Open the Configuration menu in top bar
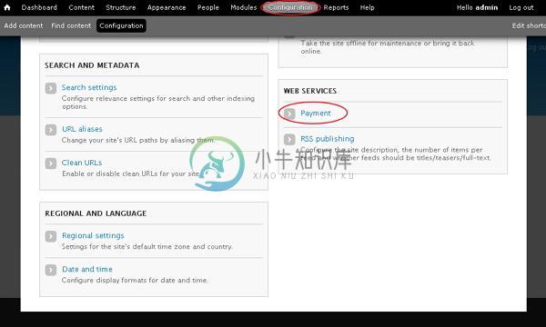Viewport: 546px width, 327px height. [290, 7]
